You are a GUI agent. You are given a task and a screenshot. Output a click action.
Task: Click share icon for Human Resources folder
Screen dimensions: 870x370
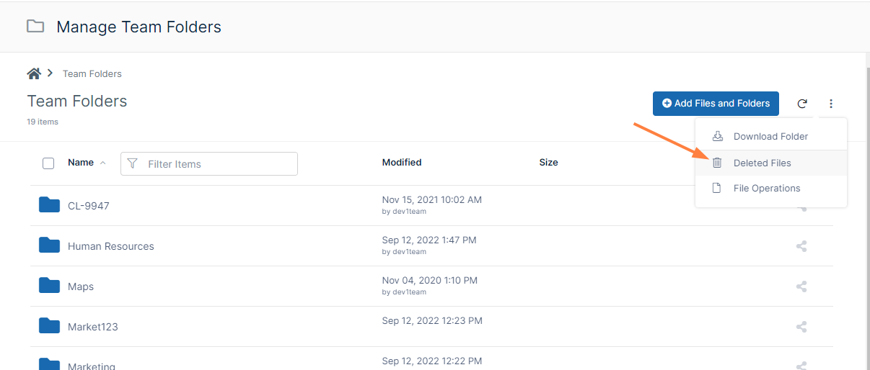point(801,246)
